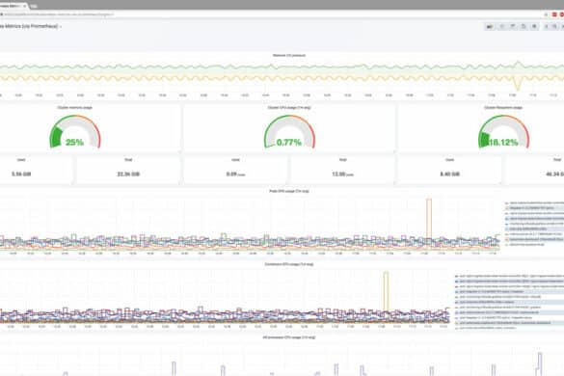Viewport: 564px width, 376px height.
Task: Click the 0.77% CPU usage gauge
Action: click(x=289, y=132)
